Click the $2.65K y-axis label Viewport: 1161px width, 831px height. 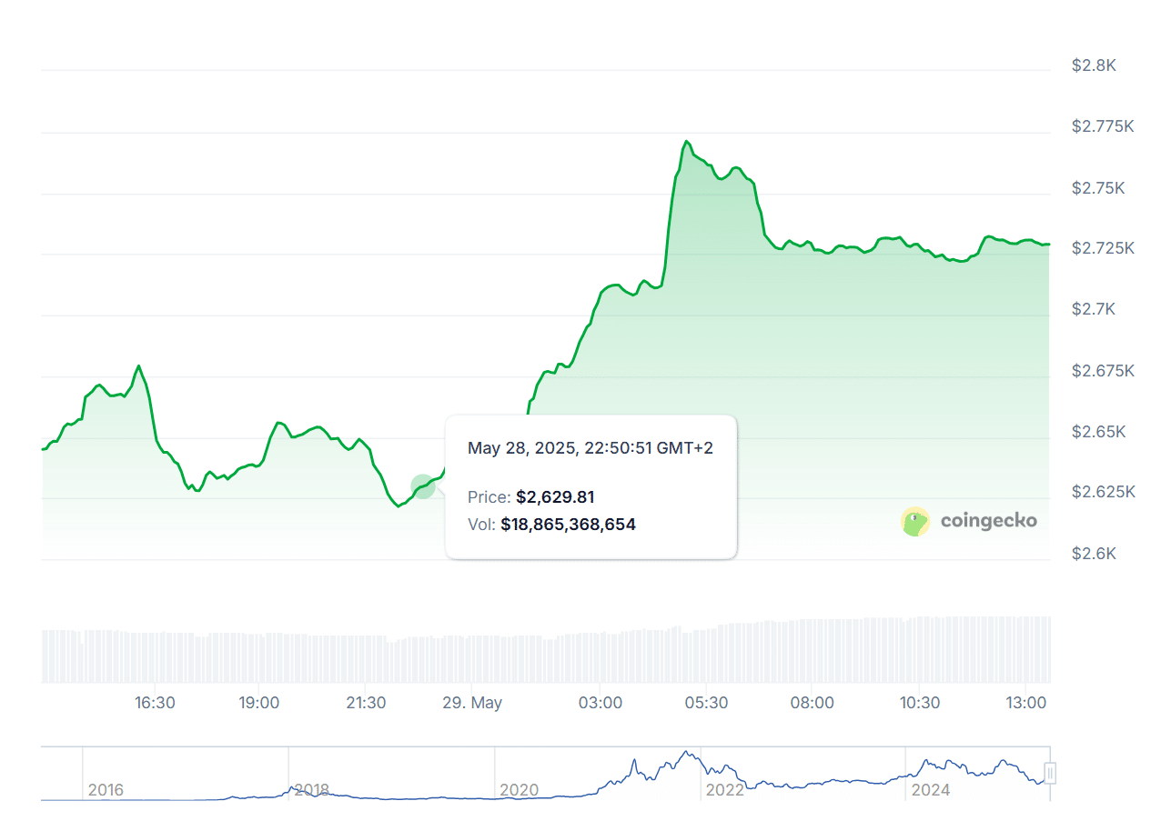pyautogui.click(x=1098, y=431)
